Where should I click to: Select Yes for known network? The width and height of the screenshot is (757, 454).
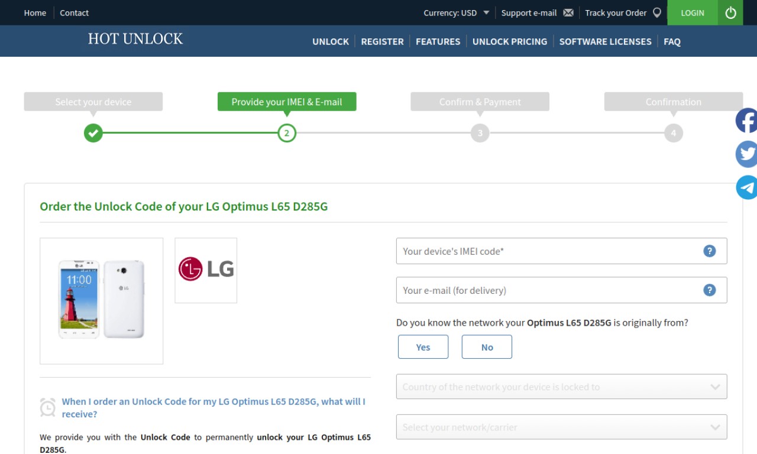[x=423, y=347]
